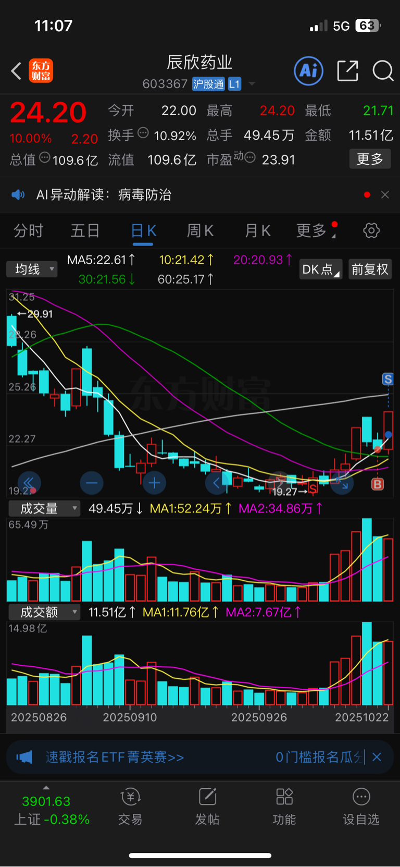
Task: Open 速戳报名ETF菁英赛 link
Action: coord(115,757)
